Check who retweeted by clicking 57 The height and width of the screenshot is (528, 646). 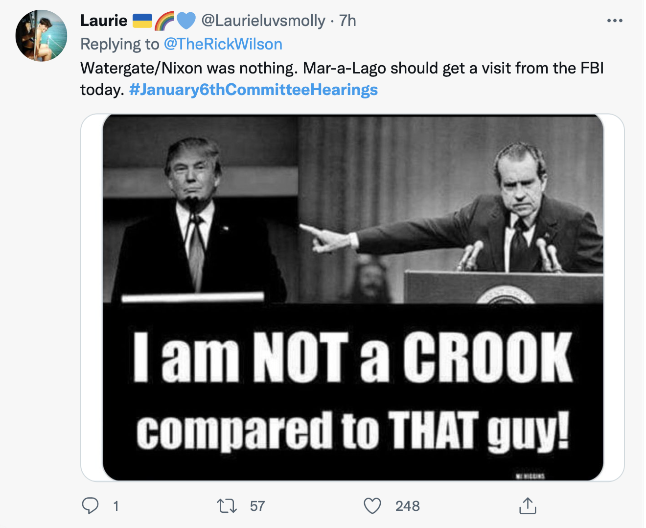tap(258, 506)
